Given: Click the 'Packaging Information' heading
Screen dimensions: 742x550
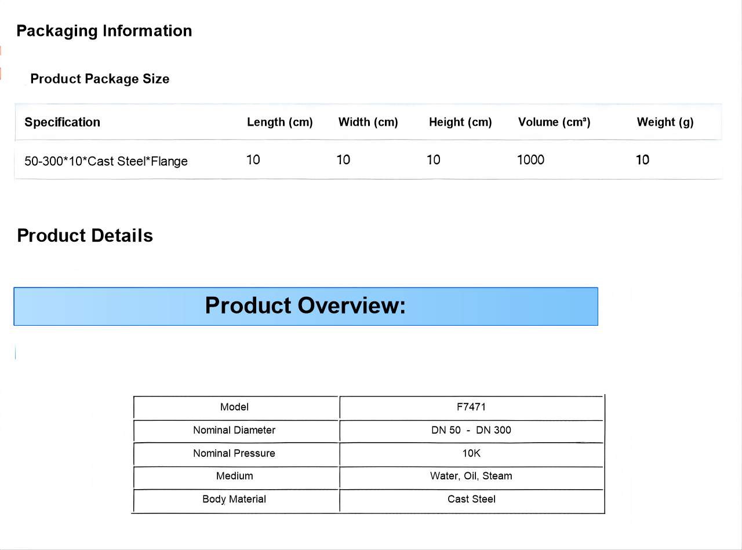Looking at the screenshot, I should coord(104,31).
